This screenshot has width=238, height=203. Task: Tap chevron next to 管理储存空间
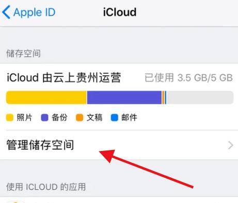pyautogui.click(x=230, y=145)
